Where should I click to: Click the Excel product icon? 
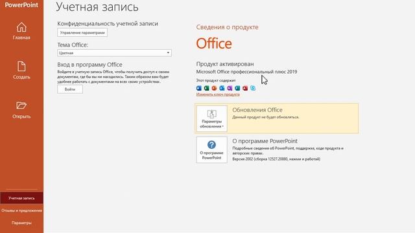[206, 88]
